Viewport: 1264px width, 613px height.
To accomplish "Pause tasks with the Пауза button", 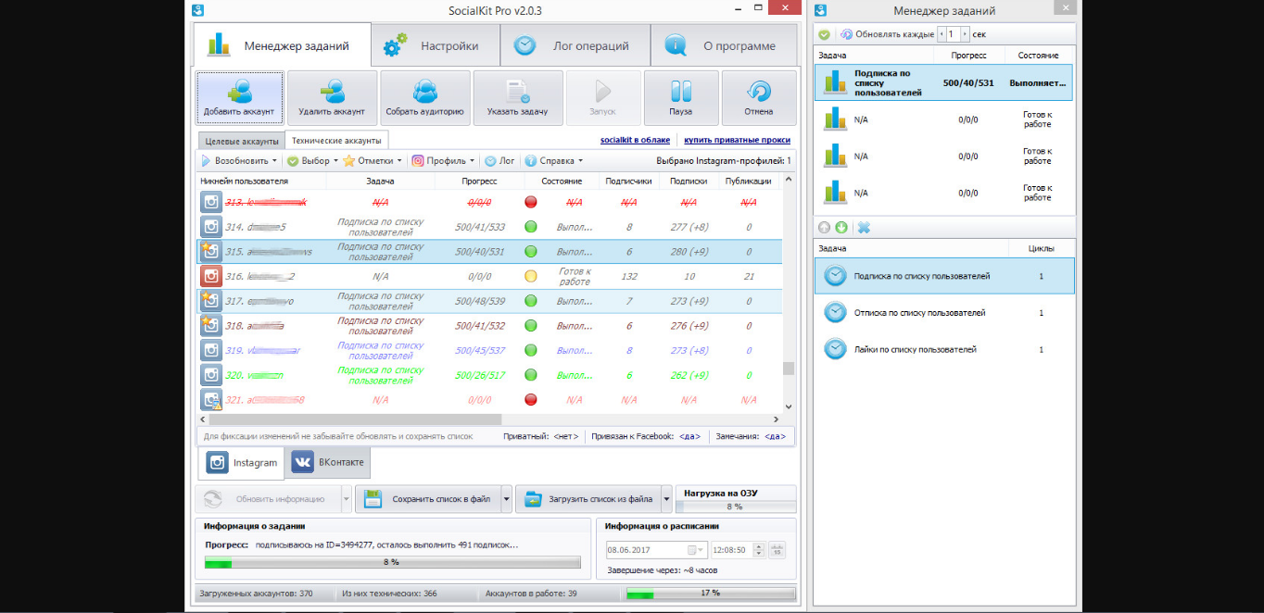I will pos(680,98).
